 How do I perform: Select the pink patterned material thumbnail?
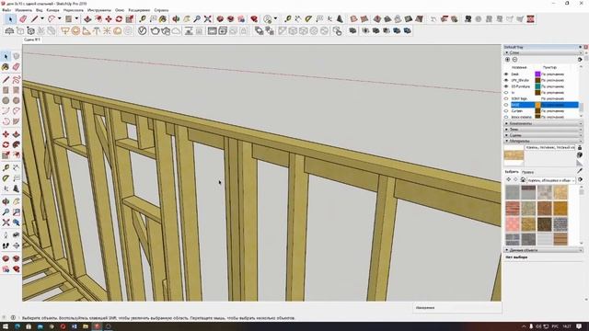(513, 224)
